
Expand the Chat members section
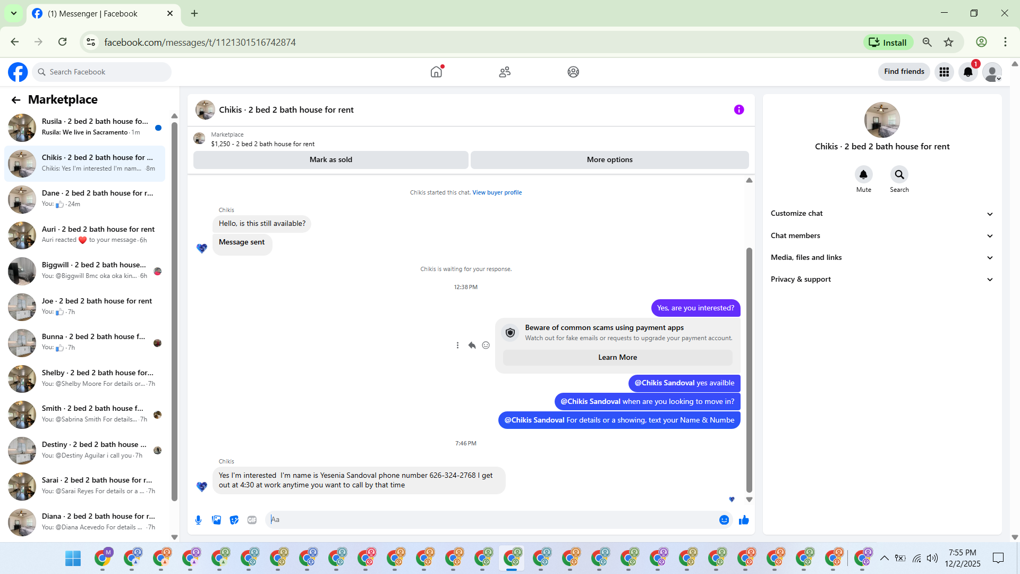tap(882, 235)
